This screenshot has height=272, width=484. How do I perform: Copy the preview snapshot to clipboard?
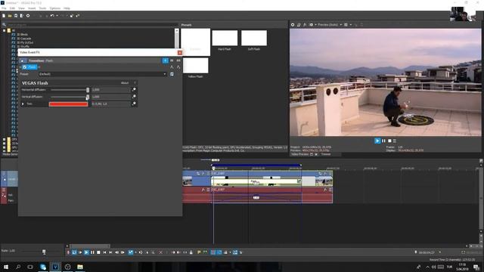click(356, 25)
